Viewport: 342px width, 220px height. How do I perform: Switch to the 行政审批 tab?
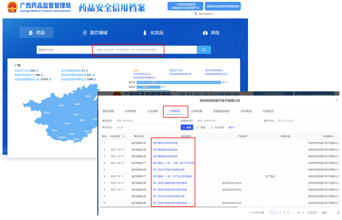(175, 111)
